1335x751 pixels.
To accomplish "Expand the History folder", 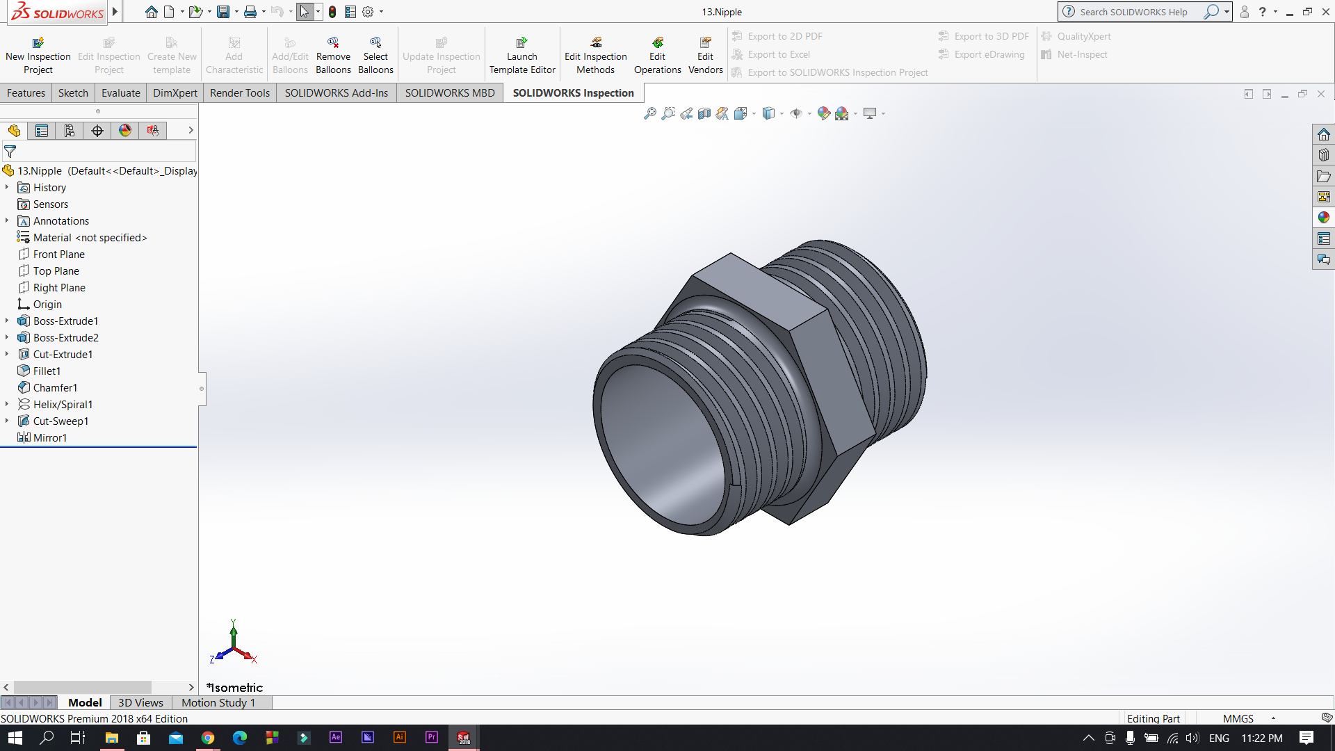I will click(7, 187).
